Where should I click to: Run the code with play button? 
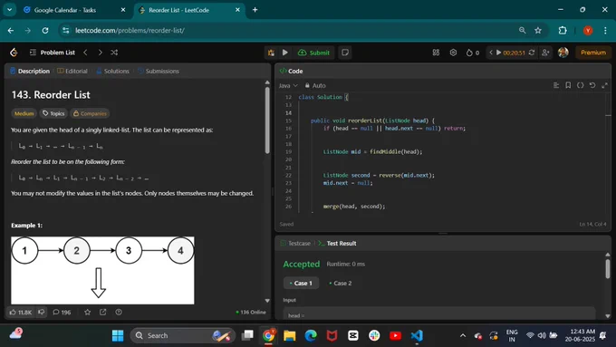[285, 53]
